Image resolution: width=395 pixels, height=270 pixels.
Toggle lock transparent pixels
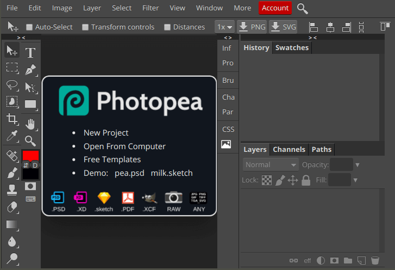(x=267, y=180)
